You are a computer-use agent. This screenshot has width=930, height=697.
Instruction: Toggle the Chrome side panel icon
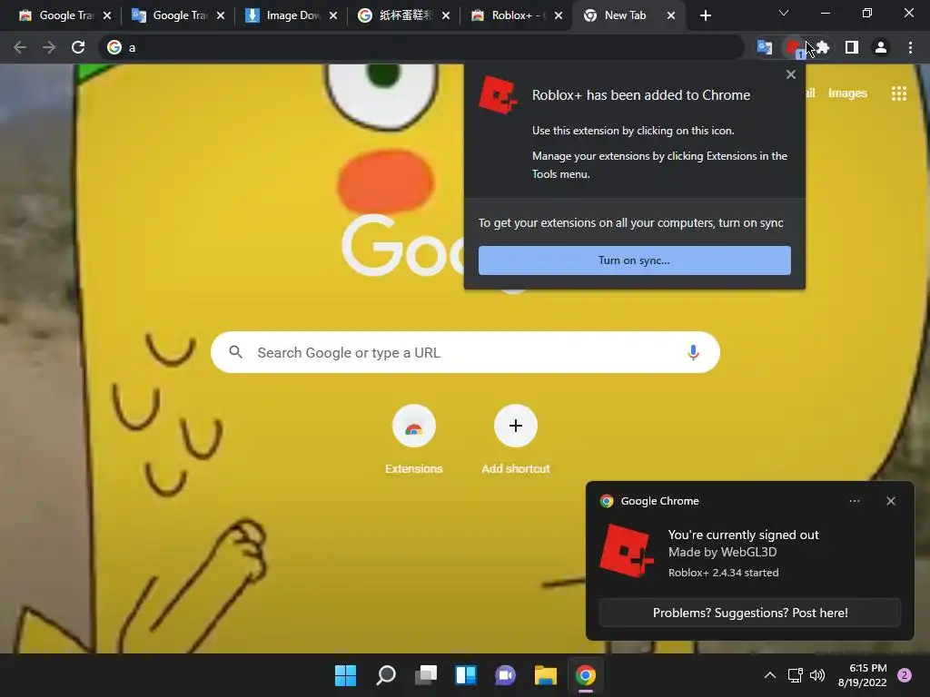pyautogui.click(x=852, y=47)
